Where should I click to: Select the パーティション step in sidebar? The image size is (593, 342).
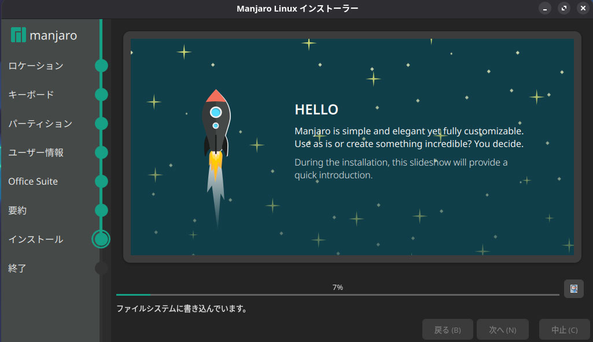coord(40,124)
